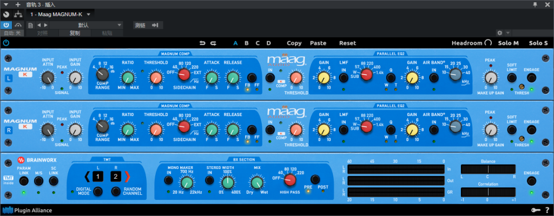Click the host bypass icon next to power
The width and height of the screenshot is (554, 216).
[x=18, y=25]
